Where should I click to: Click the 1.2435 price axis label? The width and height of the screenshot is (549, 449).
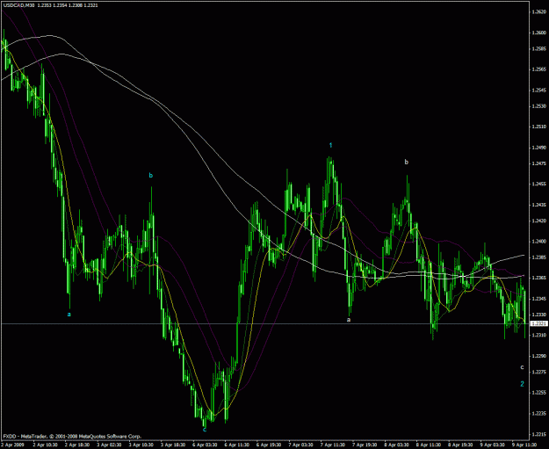(538, 205)
